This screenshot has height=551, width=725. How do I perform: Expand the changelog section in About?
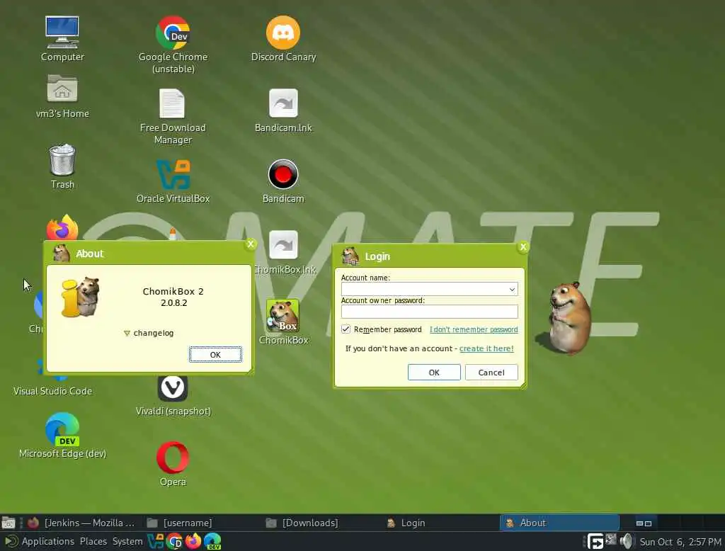pos(149,333)
